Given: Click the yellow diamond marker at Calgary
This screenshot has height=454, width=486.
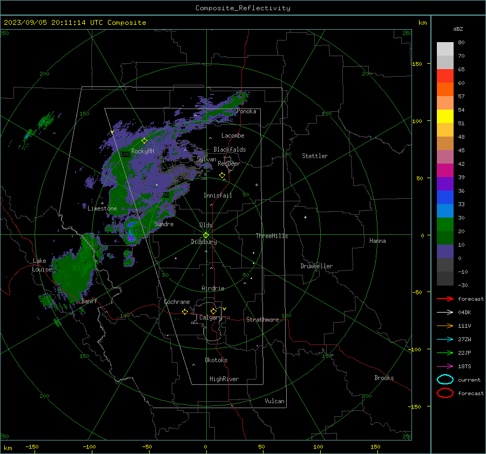Looking at the screenshot, I should [213, 311].
